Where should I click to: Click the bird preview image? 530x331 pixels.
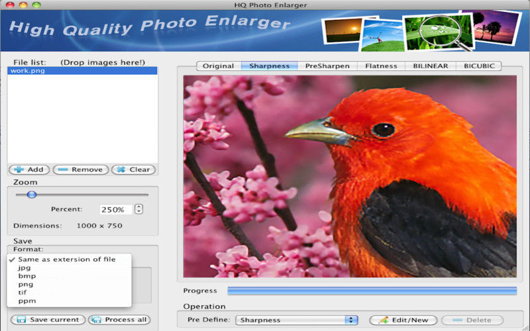[350, 176]
